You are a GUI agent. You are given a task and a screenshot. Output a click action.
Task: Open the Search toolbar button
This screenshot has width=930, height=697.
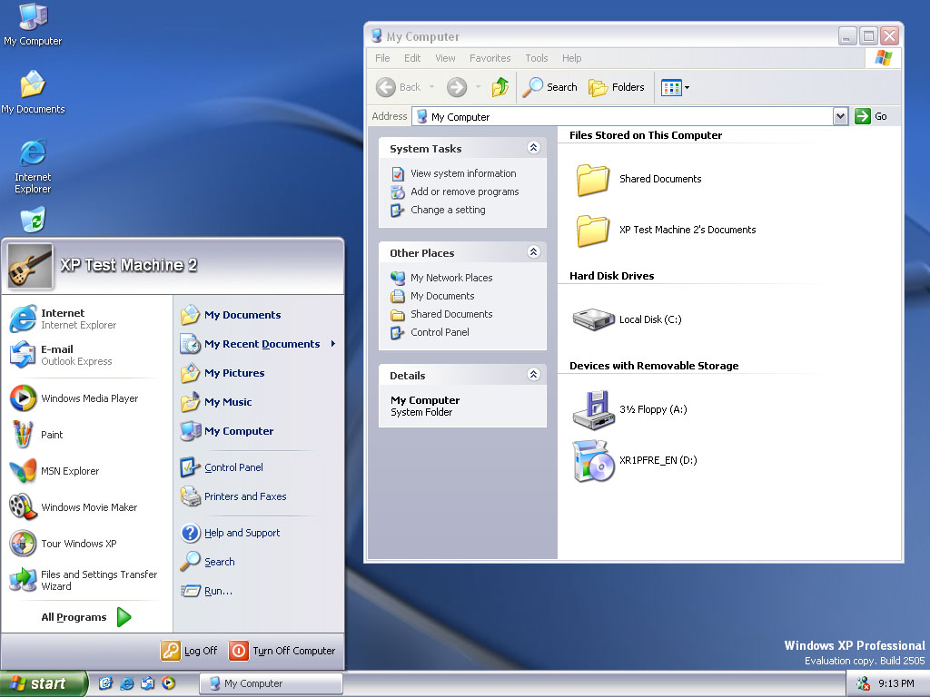(549, 87)
